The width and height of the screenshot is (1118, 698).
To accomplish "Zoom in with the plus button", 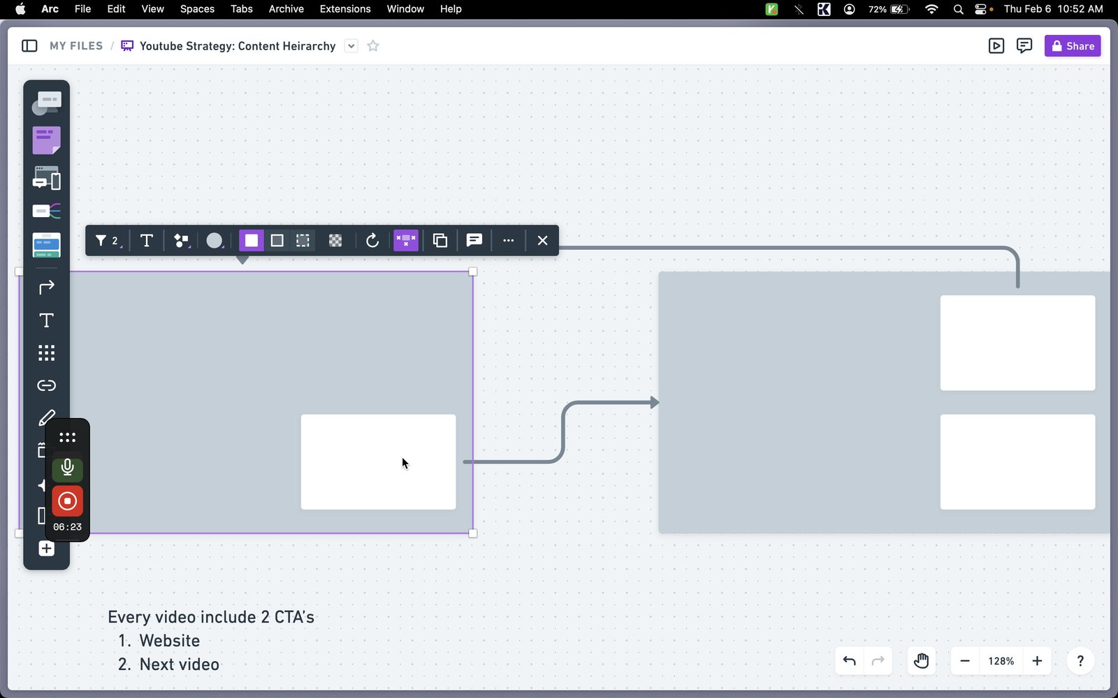I will point(1037,661).
